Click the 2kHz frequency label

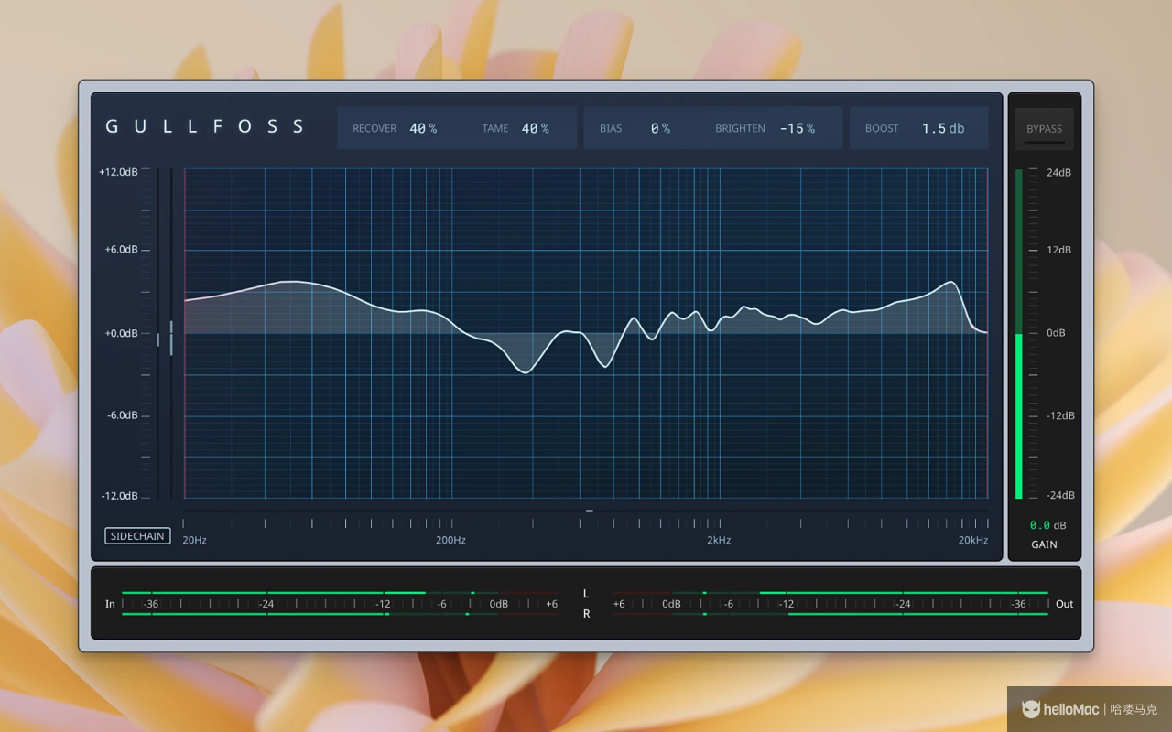(x=719, y=540)
